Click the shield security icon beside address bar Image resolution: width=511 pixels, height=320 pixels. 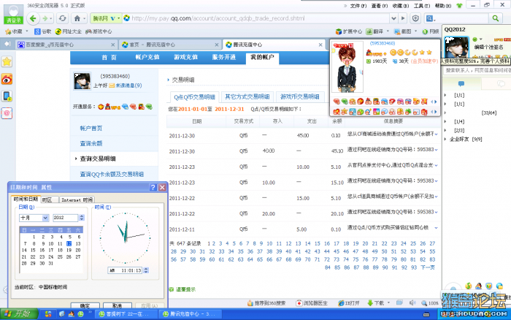point(415,18)
